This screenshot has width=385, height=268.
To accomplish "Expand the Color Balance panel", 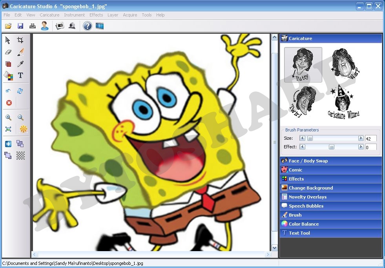I will 331,224.
